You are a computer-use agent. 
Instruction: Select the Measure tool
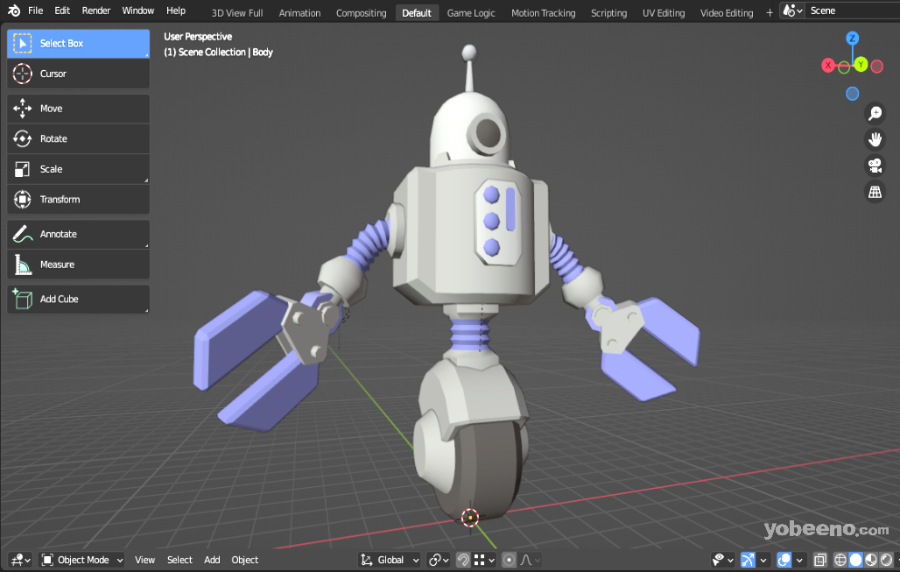78,265
